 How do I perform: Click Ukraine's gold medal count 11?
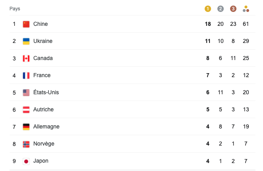coord(208,41)
